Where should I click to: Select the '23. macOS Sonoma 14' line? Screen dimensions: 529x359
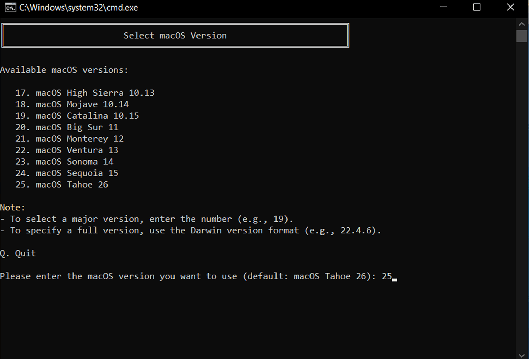point(64,162)
